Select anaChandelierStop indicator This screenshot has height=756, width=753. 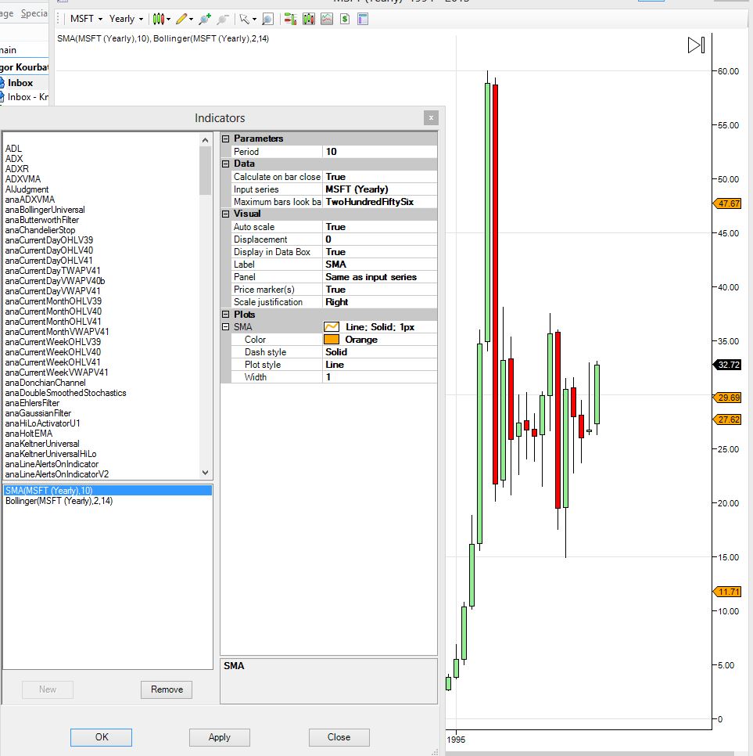tap(40, 230)
